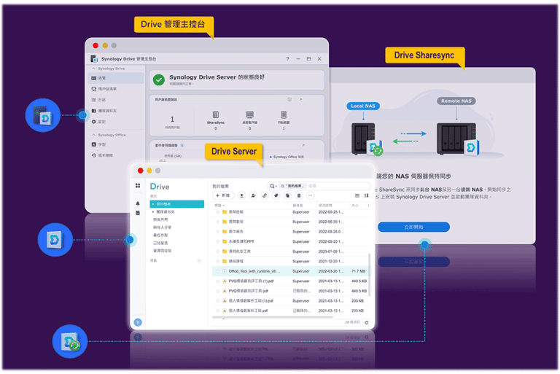This screenshot has width=560, height=374.
Task: Open the expand arrow on the client info panel
Action: pos(300,100)
